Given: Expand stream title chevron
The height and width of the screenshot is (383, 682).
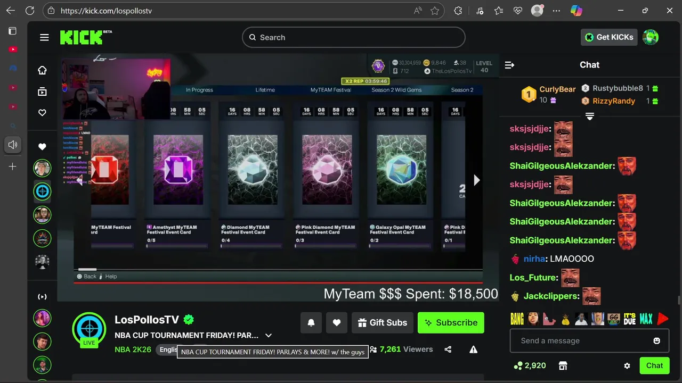Looking at the screenshot, I should (x=269, y=336).
